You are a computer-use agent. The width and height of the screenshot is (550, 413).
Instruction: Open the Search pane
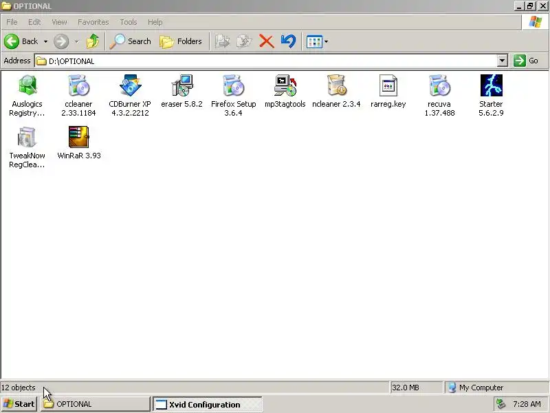(130, 41)
